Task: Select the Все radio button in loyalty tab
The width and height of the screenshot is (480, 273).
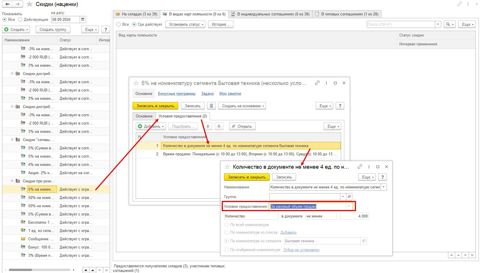Action: pos(119,24)
